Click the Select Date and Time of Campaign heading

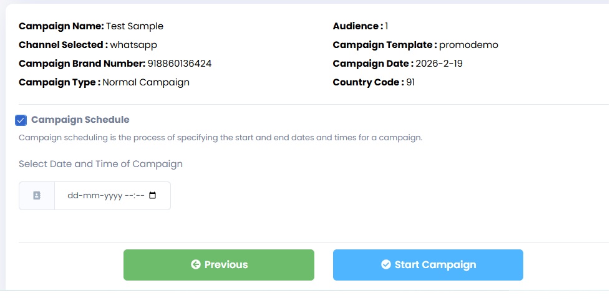pyautogui.click(x=100, y=164)
